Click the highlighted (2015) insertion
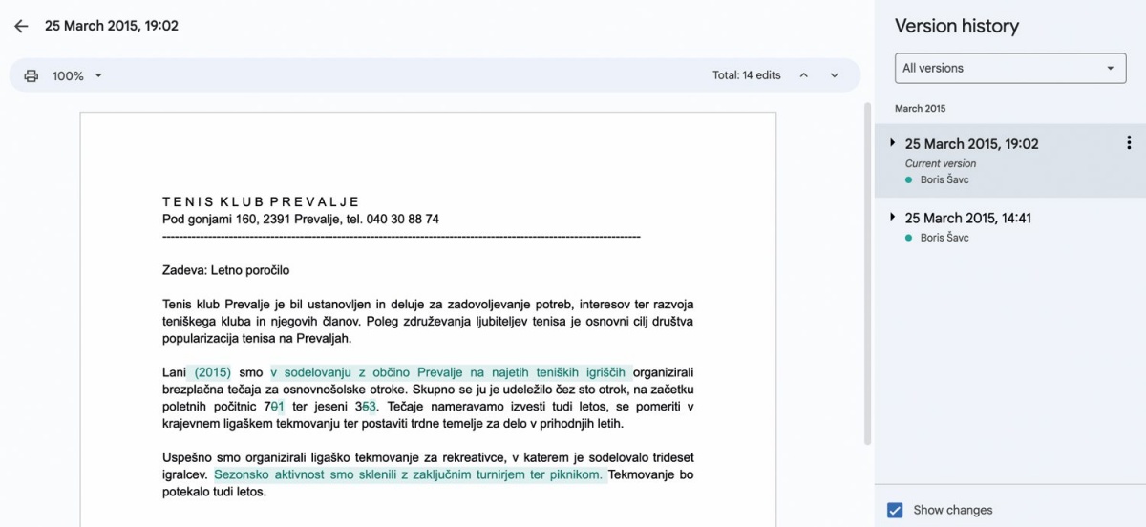1146x527 pixels. point(212,372)
